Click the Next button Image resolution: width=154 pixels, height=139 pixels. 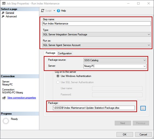[x=123, y=123]
